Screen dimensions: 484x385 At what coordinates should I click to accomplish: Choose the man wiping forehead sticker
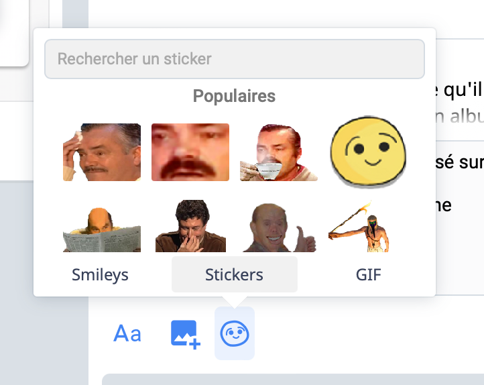point(102,152)
